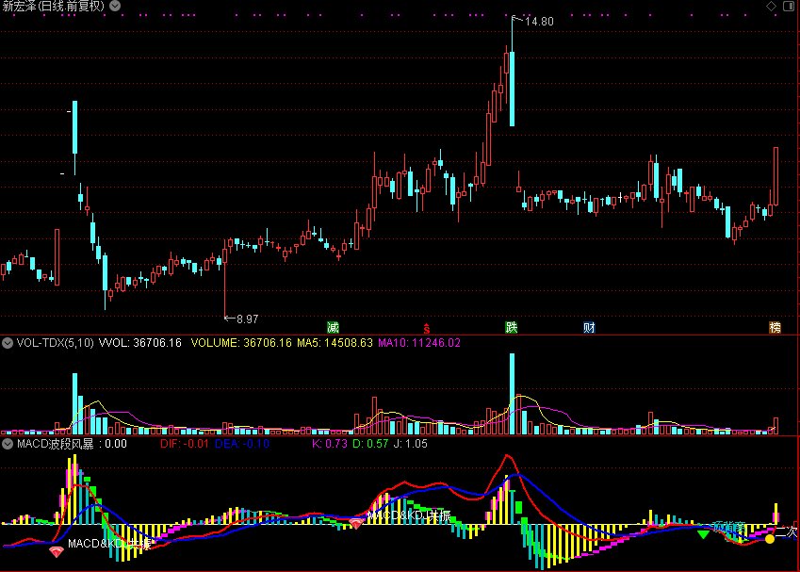
Task: Open the green 减 info marker
Action: 333,327
